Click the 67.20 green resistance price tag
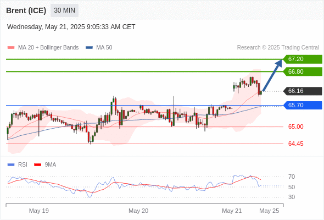 click(x=303, y=59)
